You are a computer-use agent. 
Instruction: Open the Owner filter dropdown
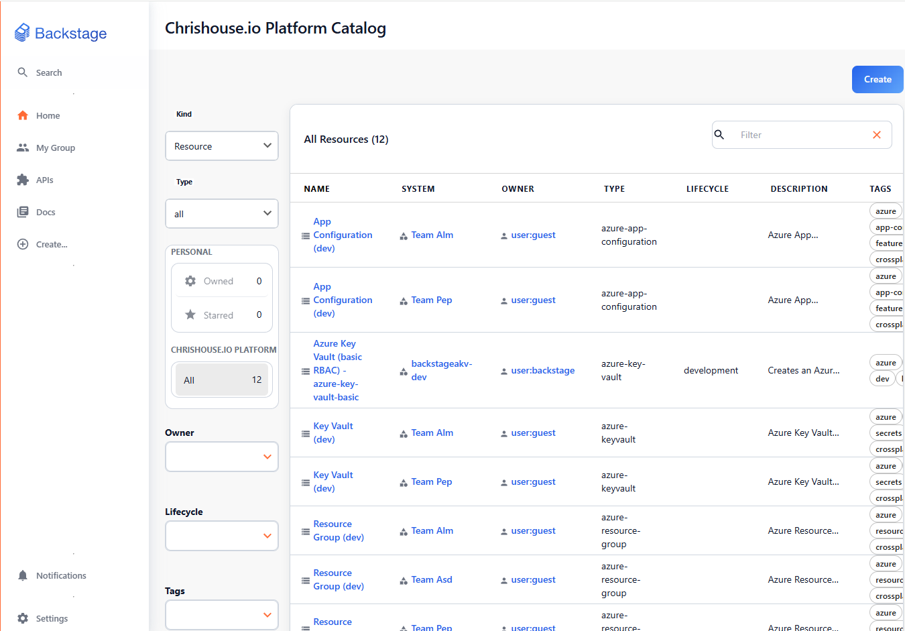coord(221,457)
